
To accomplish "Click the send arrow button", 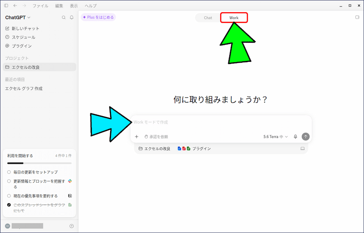I will (305, 137).
